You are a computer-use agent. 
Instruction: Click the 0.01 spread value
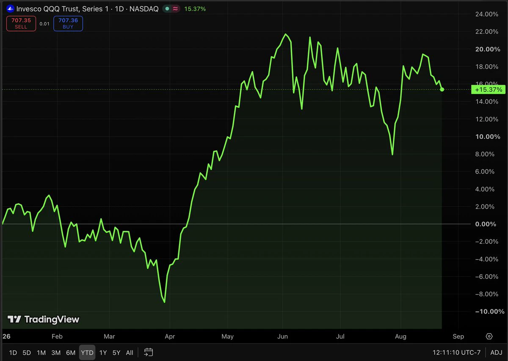[44, 24]
